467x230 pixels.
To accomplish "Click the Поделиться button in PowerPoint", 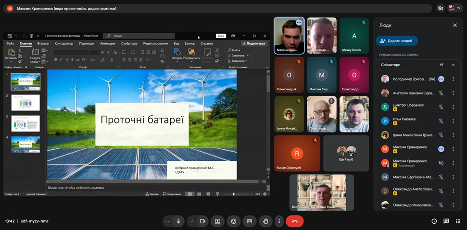I will pyautogui.click(x=253, y=43).
